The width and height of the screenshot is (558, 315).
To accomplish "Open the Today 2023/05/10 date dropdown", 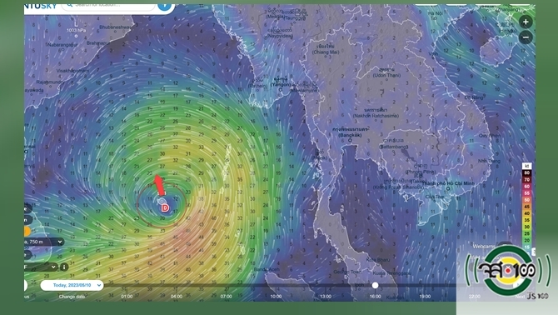I will [72, 285].
